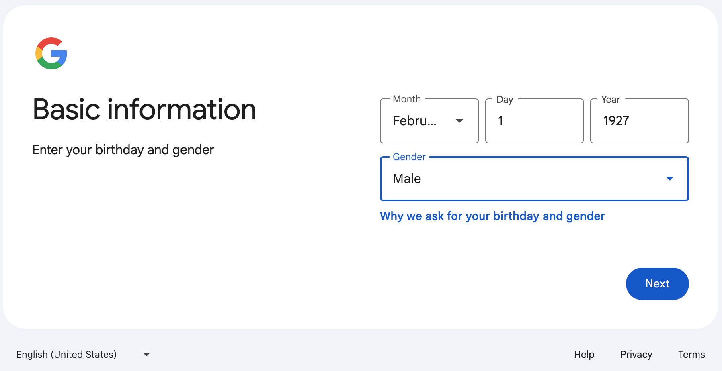Image resolution: width=722 pixels, height=371 pixels.
Task: Click the Gender field labeled Gender
Action: pyautogui.click(x=534, y=179)
